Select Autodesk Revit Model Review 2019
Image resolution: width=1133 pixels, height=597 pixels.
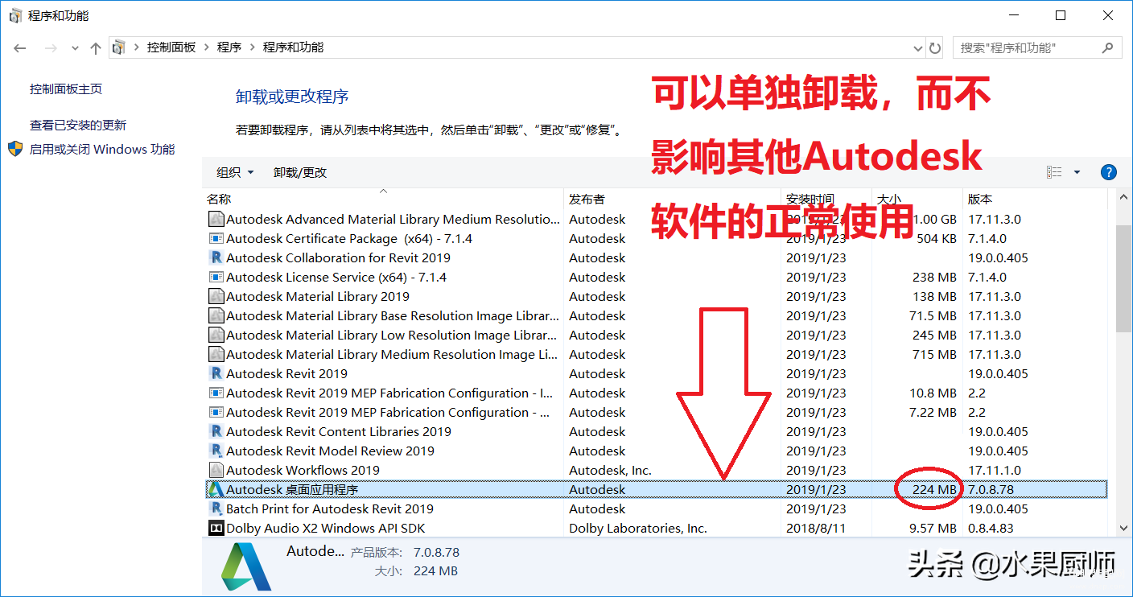tap(656, 451)
